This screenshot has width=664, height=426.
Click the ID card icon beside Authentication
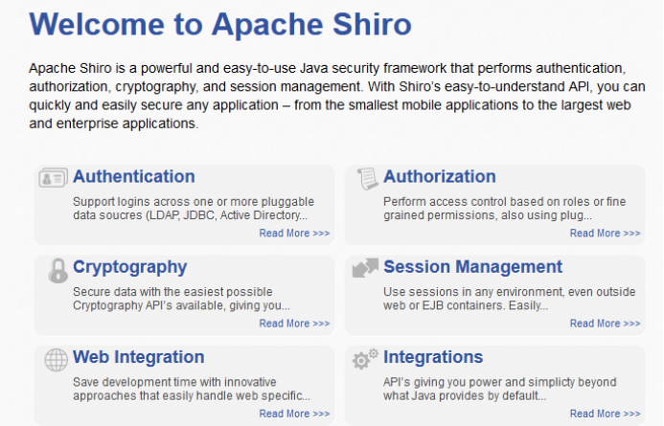(53, 177)
